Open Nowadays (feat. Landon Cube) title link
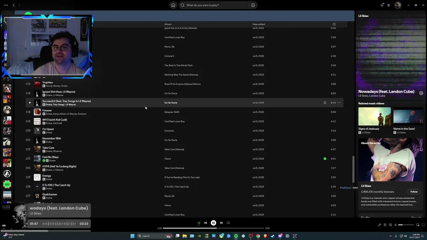Screen dimensions: 427x240 coord(386,91)
